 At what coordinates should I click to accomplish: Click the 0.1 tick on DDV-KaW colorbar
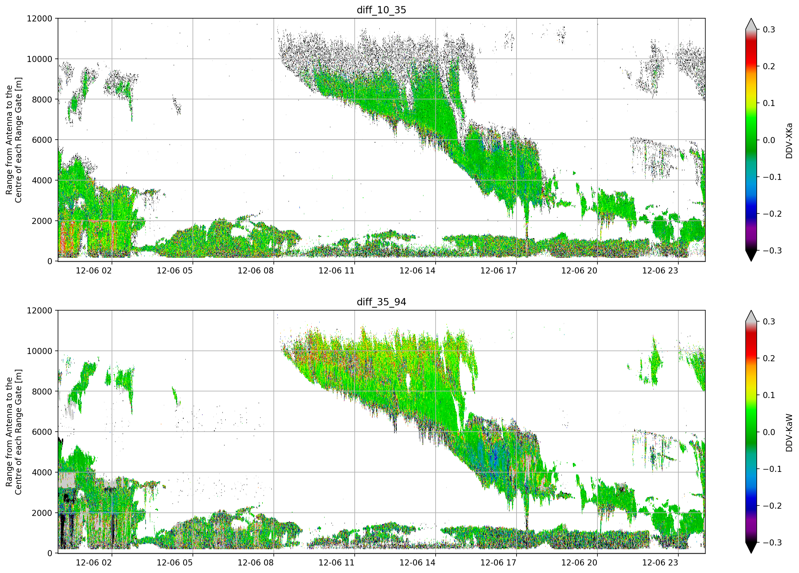(x=769, y=395)
